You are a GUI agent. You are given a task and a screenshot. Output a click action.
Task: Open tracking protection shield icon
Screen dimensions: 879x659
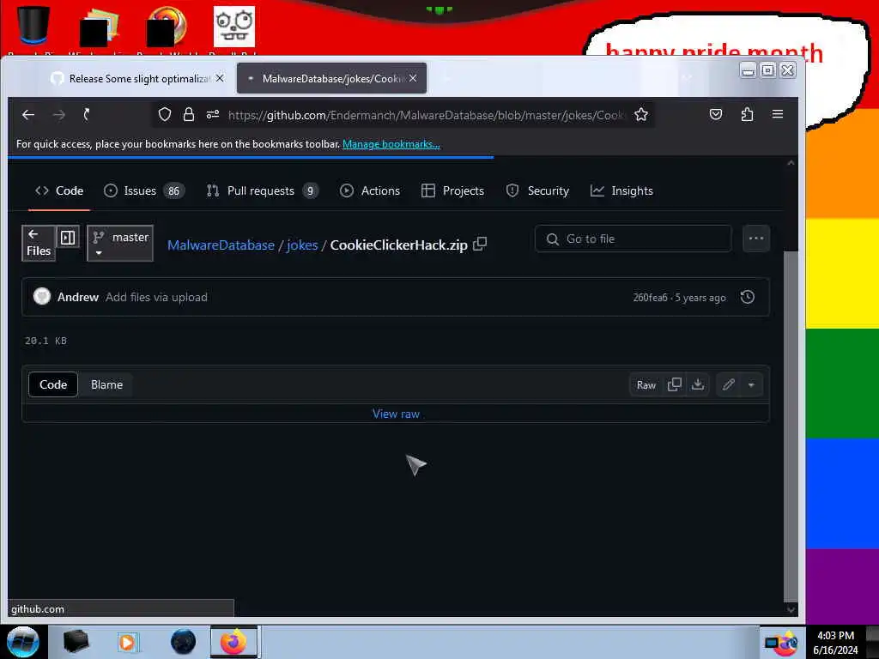[165, 114]
